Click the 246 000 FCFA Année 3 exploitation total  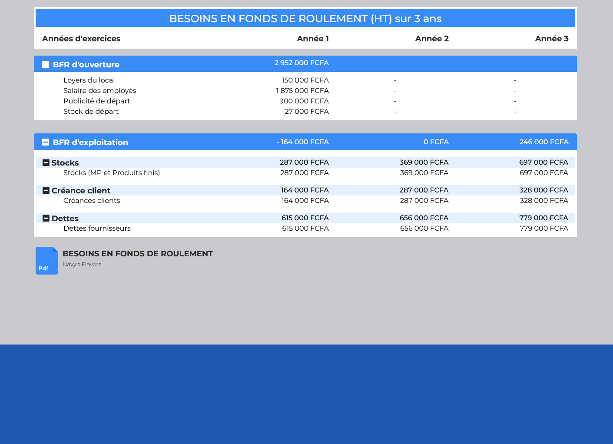(543, 142)
